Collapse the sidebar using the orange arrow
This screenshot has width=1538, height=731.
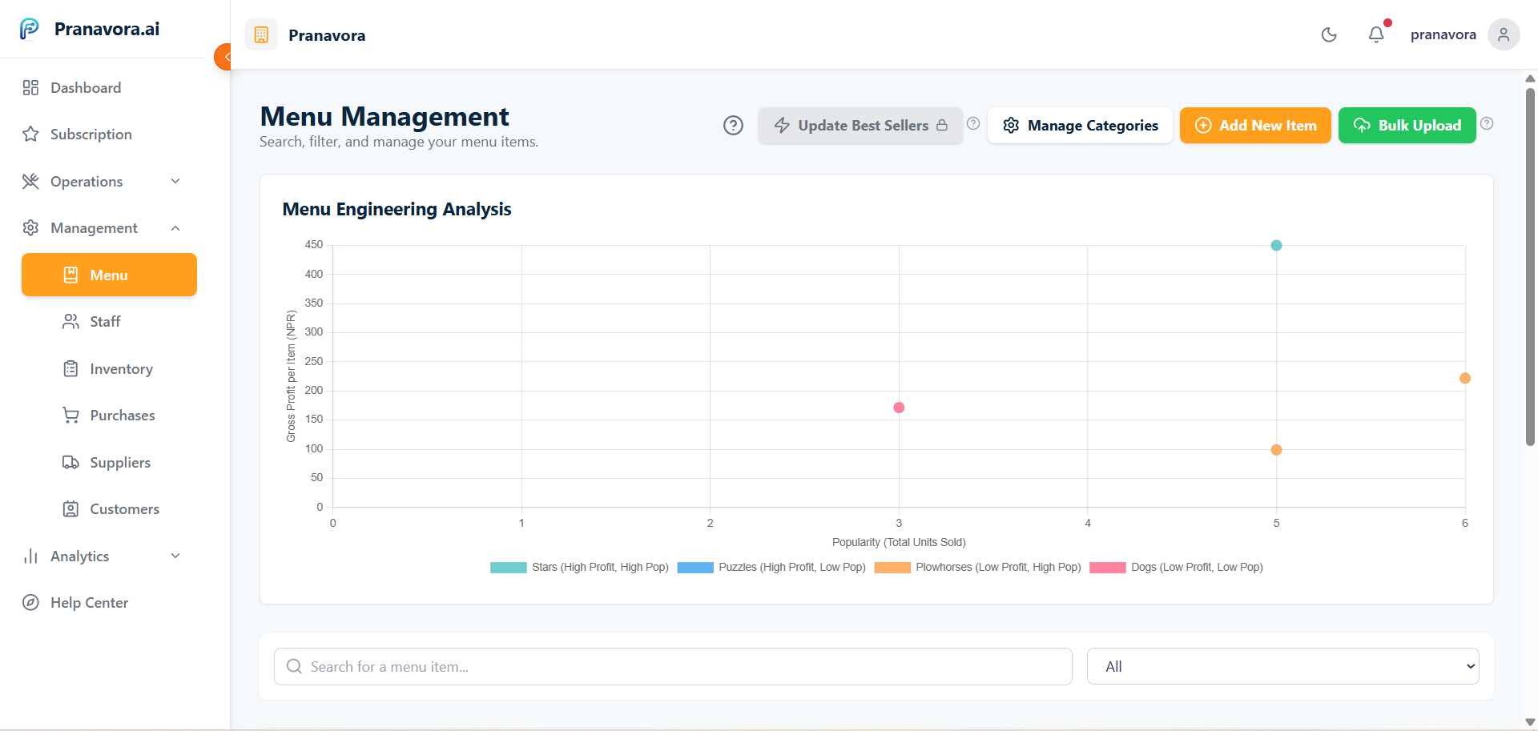[x=223, y=57]
